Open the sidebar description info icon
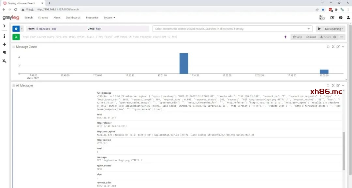Viewport: 352px width, 188px height. (4, 36)
